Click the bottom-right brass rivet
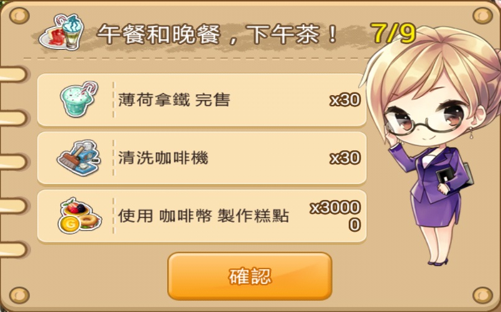 [482, 295]
